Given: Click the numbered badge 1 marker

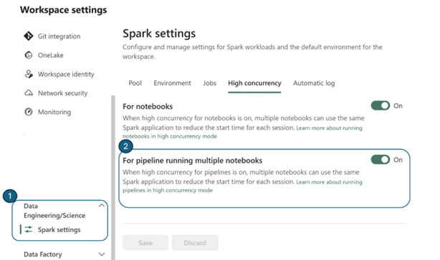Looking at the screenshot, I should [10, 196].
